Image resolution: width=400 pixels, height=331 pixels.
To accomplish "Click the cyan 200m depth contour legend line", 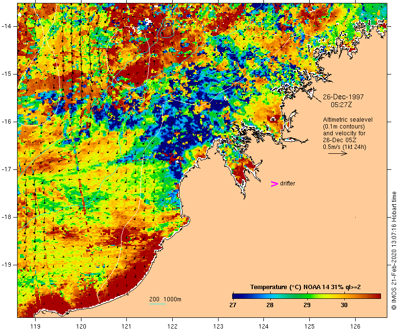I will (158, 304).
